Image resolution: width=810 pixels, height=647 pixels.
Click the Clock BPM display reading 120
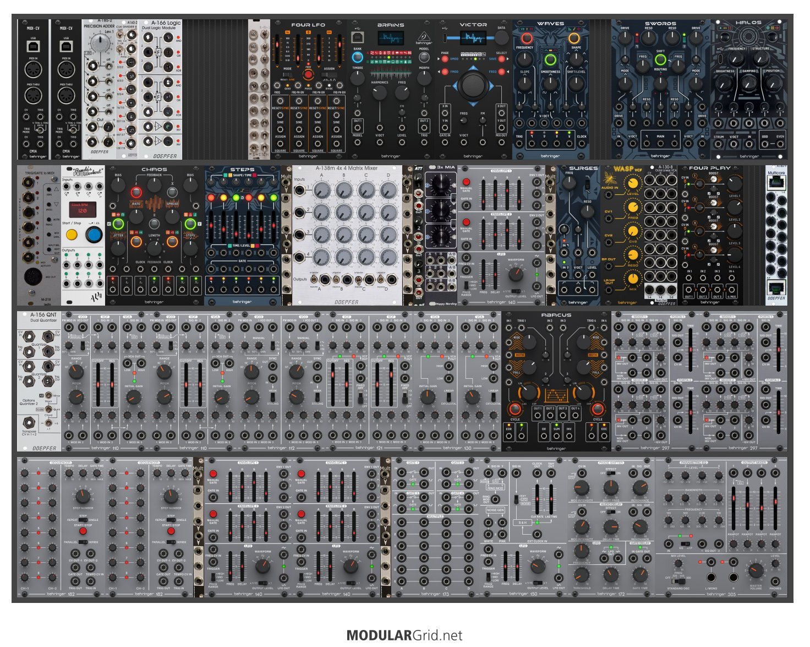coord(83,210)
